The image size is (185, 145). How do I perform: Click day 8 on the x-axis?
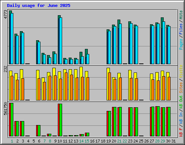[x=50, y=141]
